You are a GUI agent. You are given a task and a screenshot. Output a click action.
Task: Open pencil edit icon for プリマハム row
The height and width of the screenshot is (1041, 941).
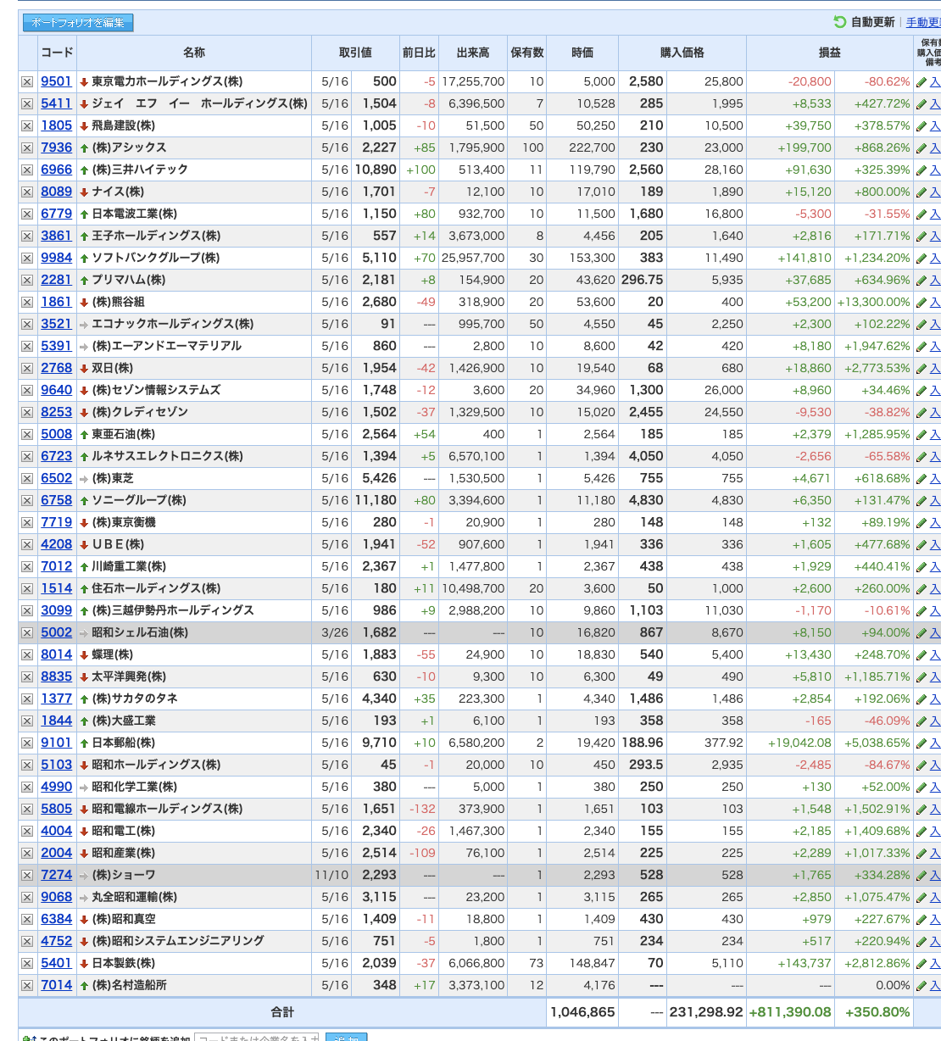point(922,280)
